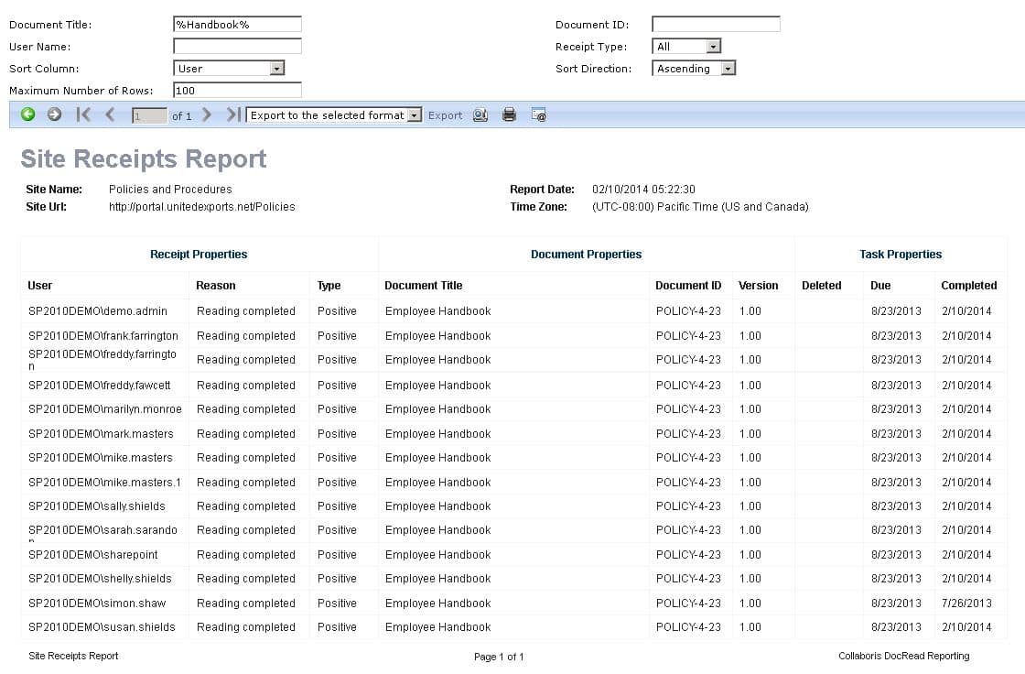Open the Sort Column dropdown
Screen dimensions: 1025x674
click(x=275, y=68)
